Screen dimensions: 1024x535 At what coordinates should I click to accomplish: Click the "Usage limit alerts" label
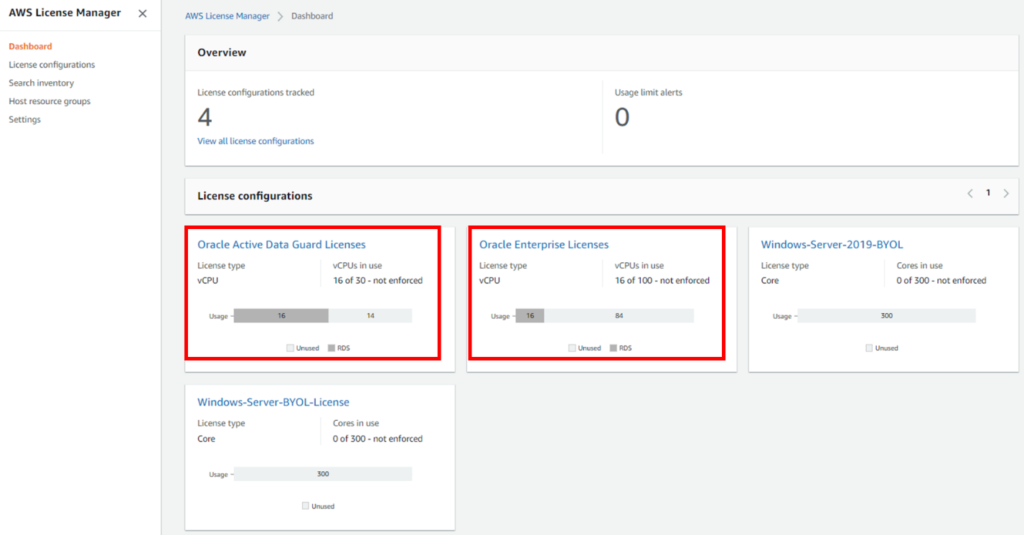(649, 93)
